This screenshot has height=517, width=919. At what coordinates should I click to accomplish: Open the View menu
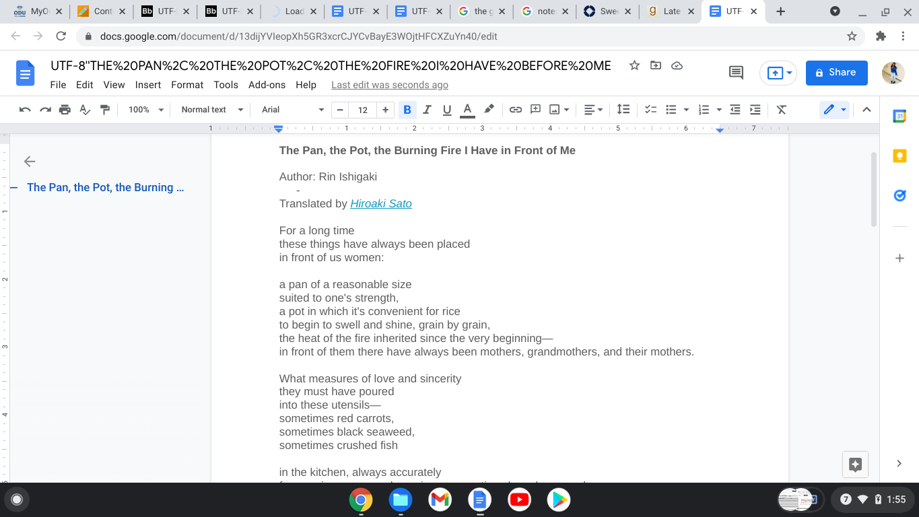114,85
